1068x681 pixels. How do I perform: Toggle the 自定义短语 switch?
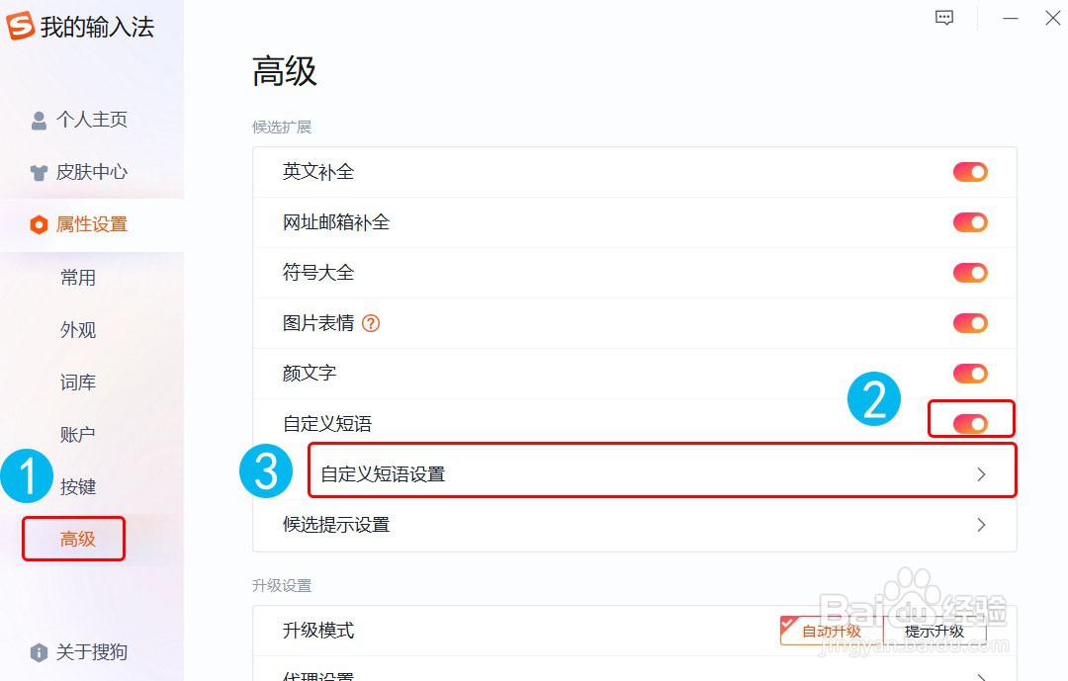pyautogui.click(x=970, y=424)
